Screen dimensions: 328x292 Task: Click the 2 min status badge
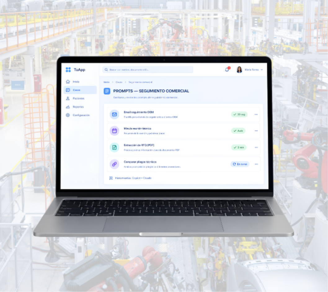(x=239, y=148)
